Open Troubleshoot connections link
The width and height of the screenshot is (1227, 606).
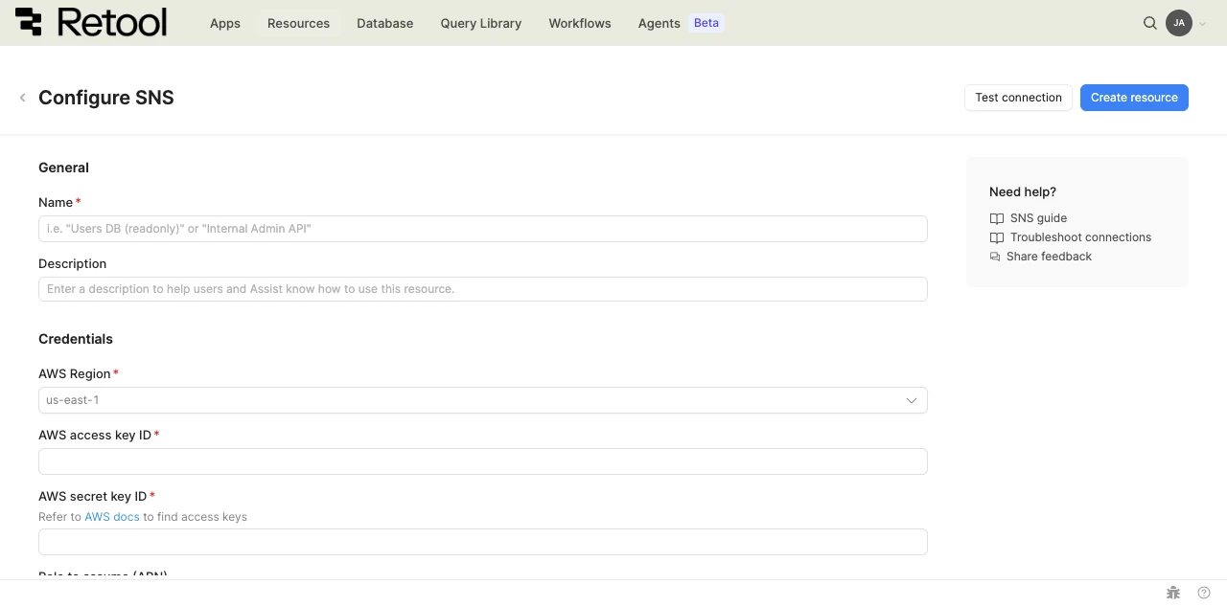pyautogui.click(x=1080, y=237)
